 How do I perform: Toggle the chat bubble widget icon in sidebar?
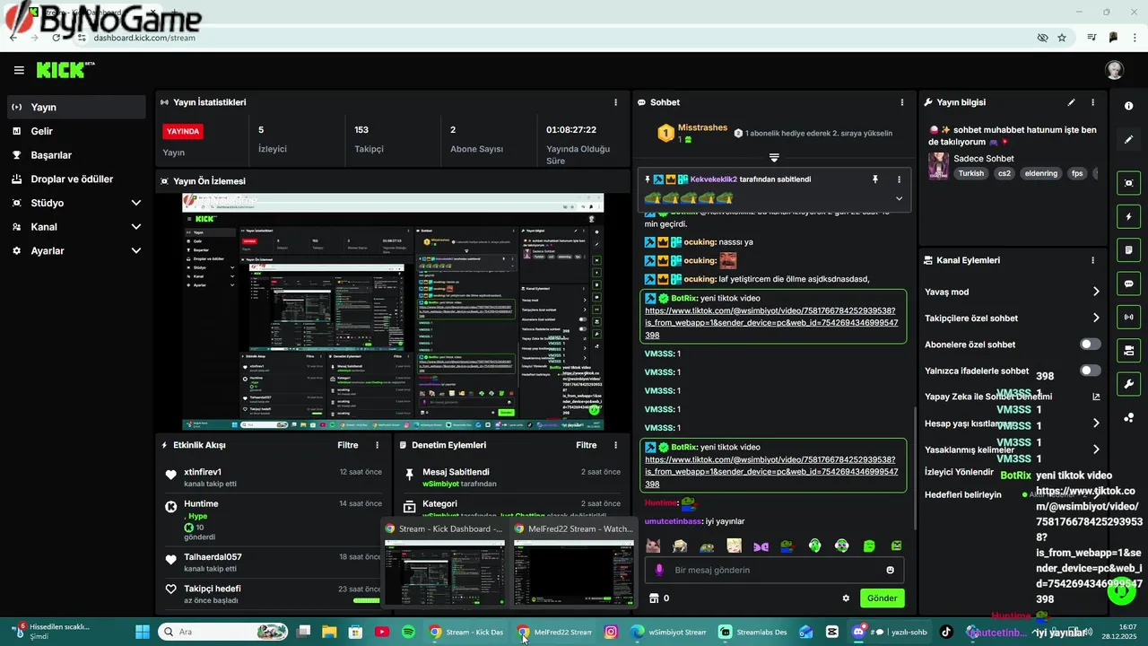point(1128,284)
